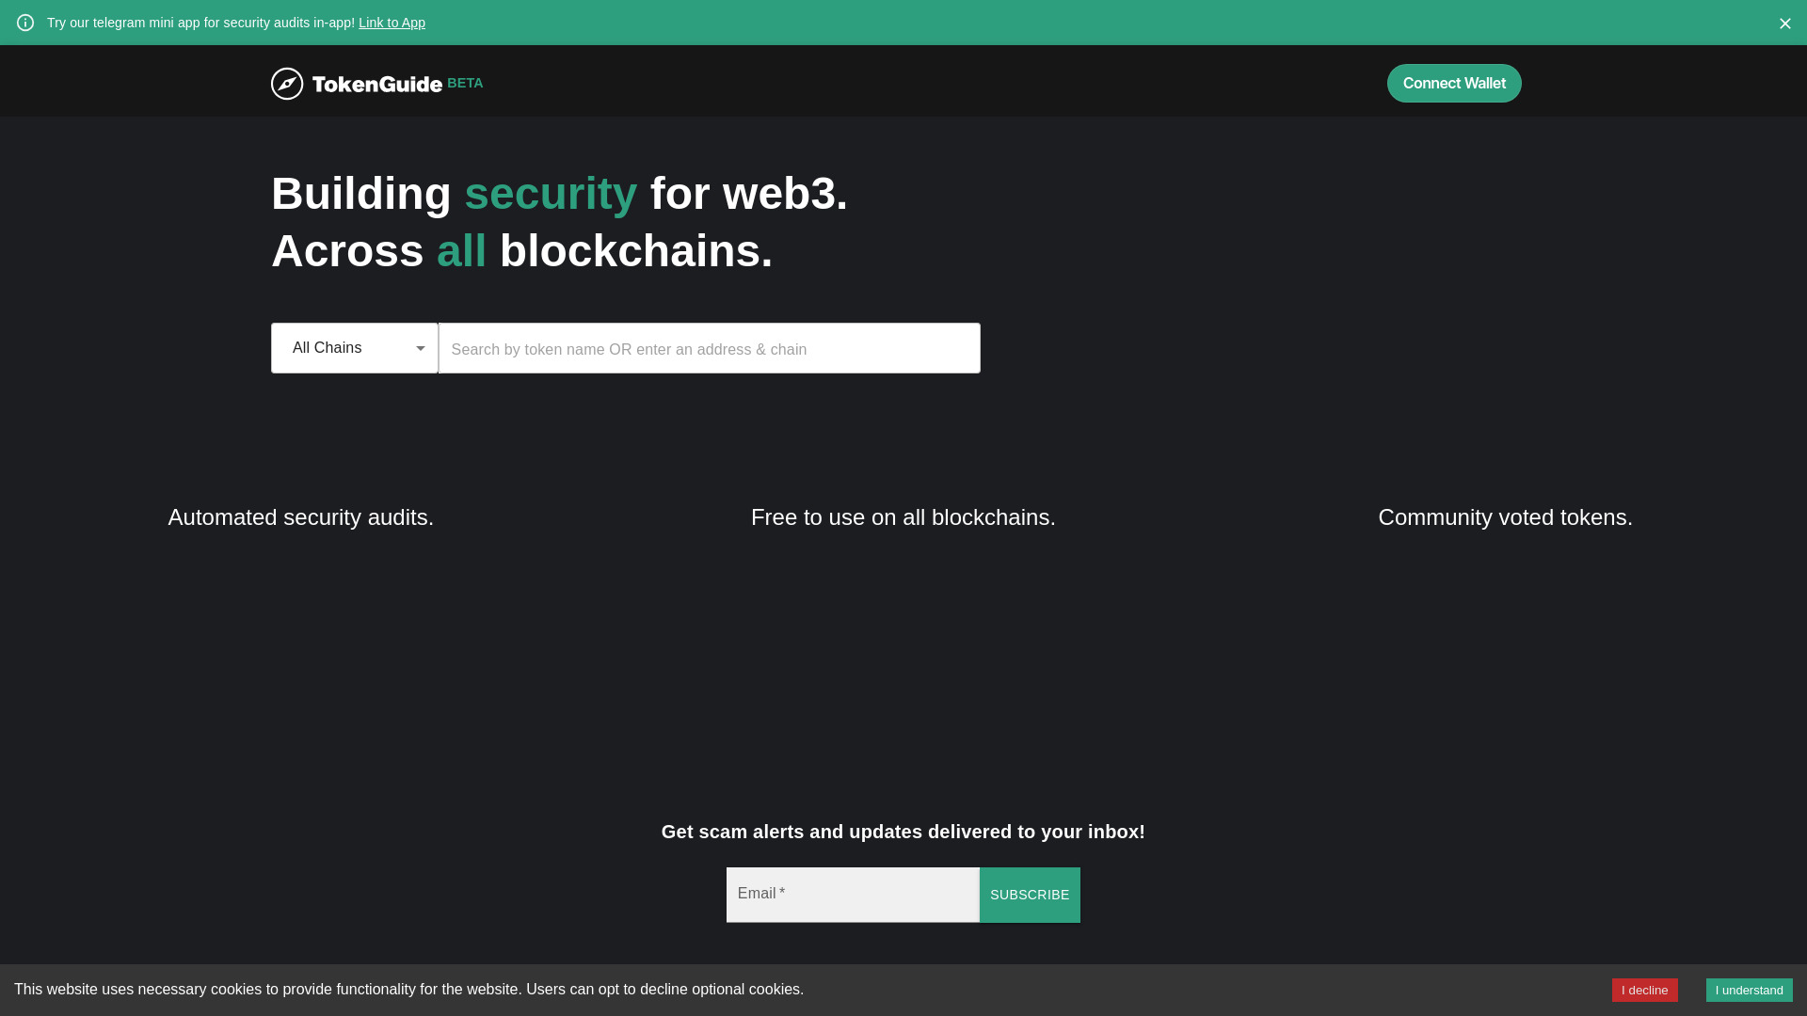The width and height of the screenshot is (1807, 1016).
Task: Toggle the cookie consent decline option
Action: (x=1644, y=990)
